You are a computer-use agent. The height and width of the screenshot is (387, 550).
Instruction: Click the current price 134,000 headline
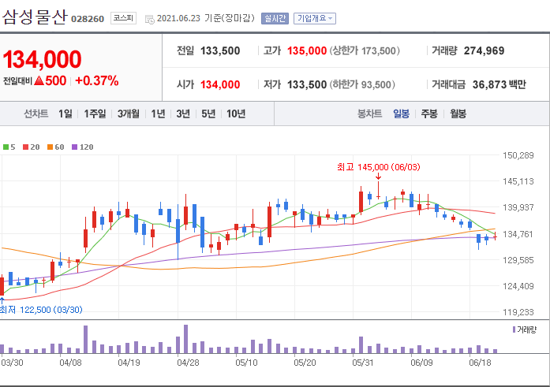point(42,59)
